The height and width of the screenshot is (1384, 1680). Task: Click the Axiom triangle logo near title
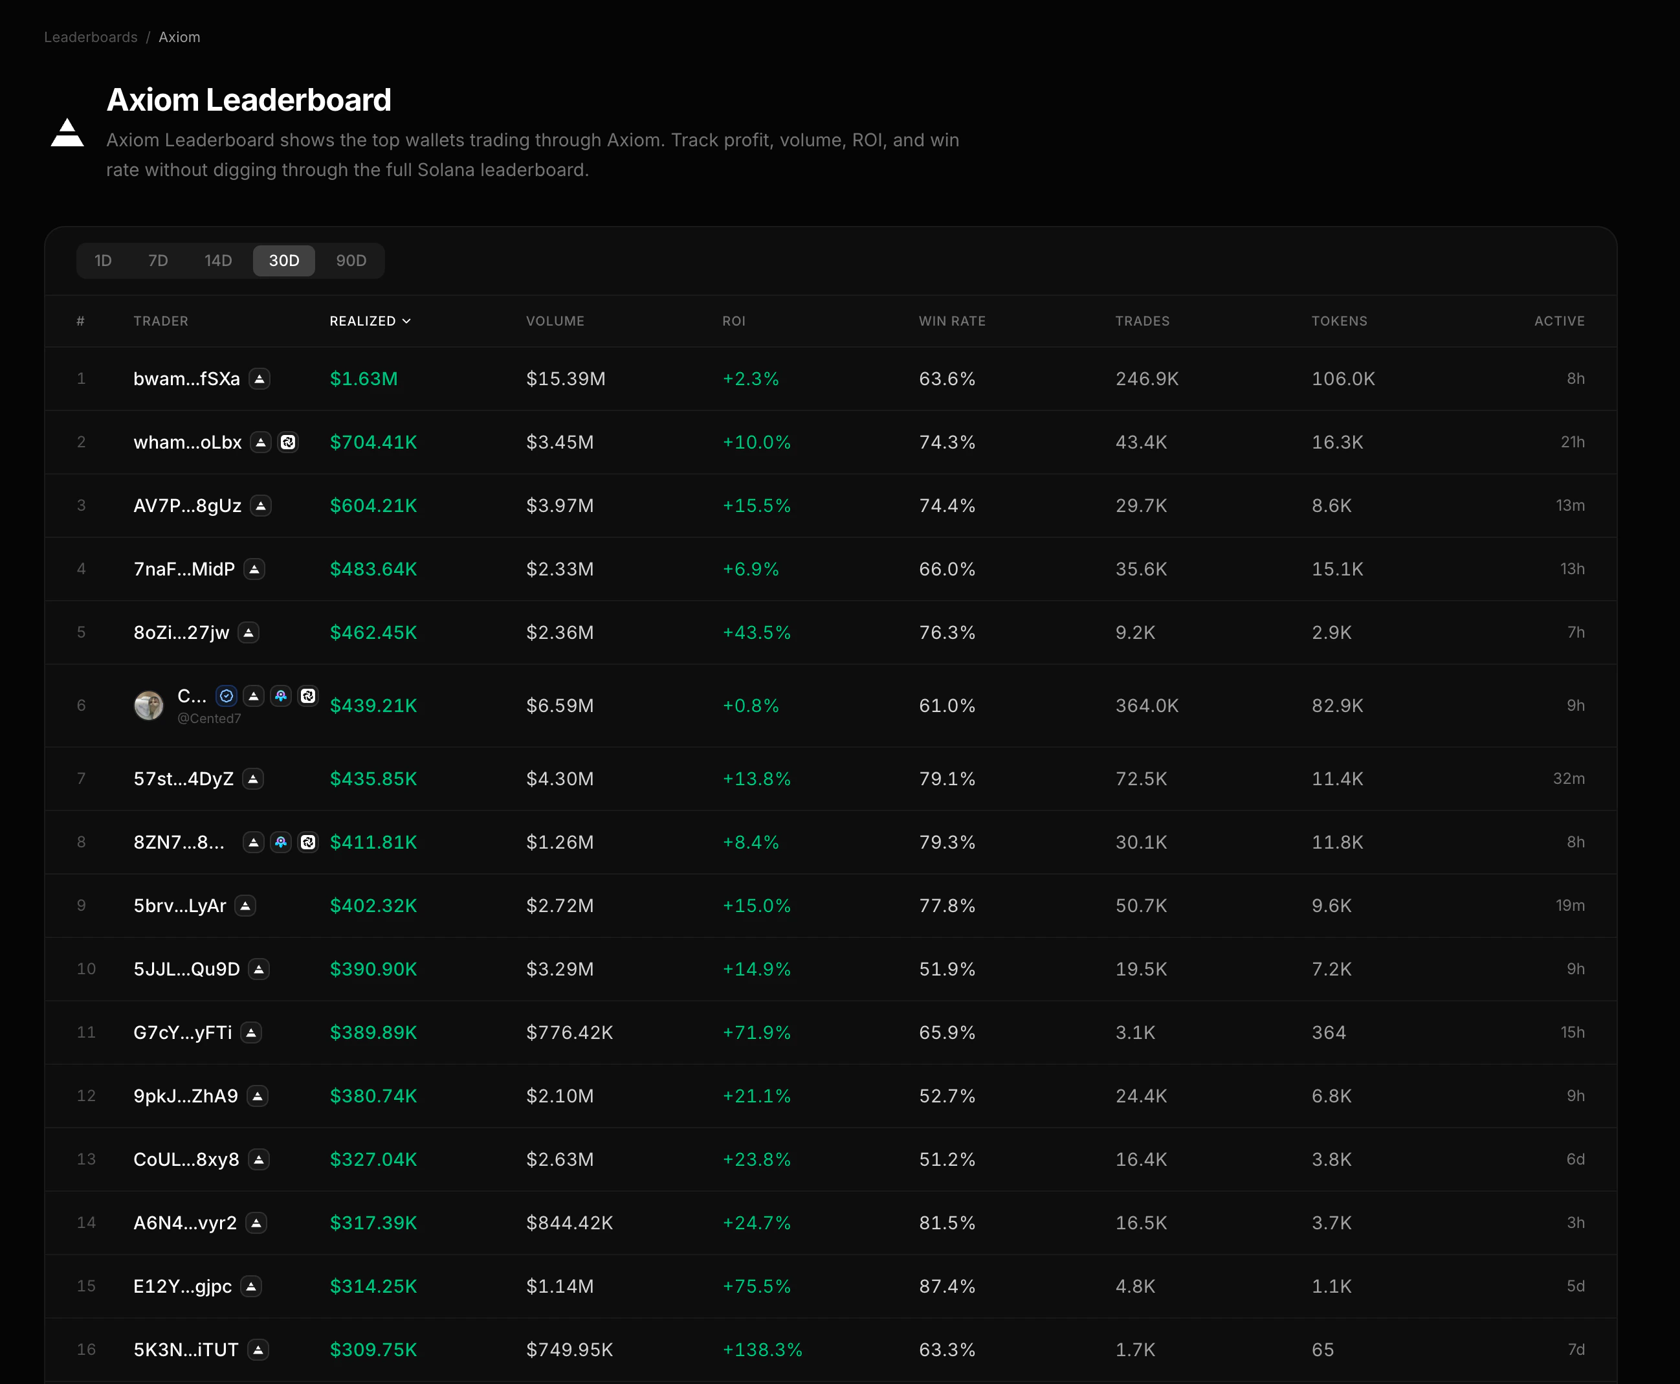pos(67,132)
